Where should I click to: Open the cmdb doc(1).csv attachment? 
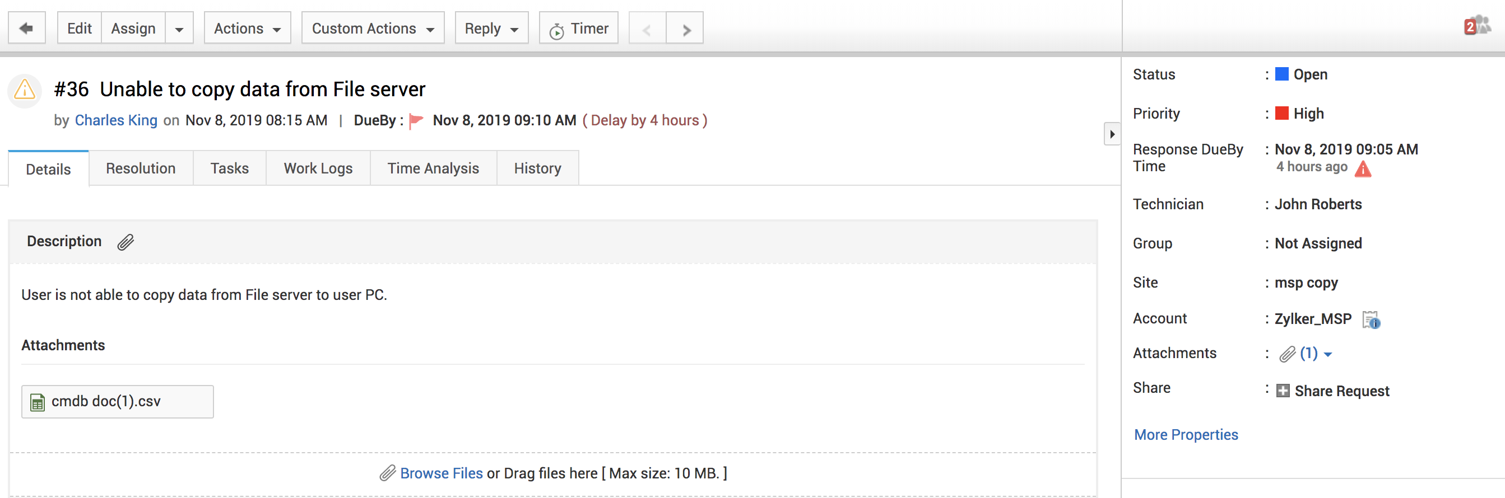click(106, 401)
